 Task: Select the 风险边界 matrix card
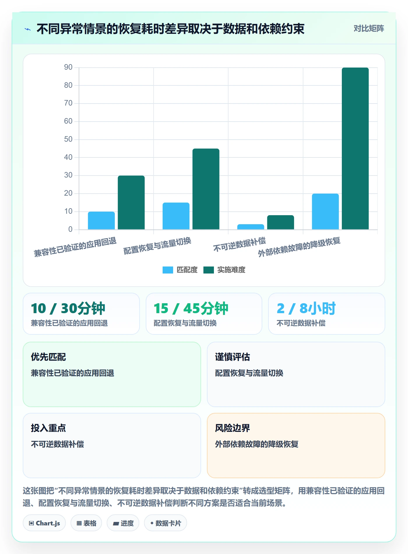click(x=296, y=446)
